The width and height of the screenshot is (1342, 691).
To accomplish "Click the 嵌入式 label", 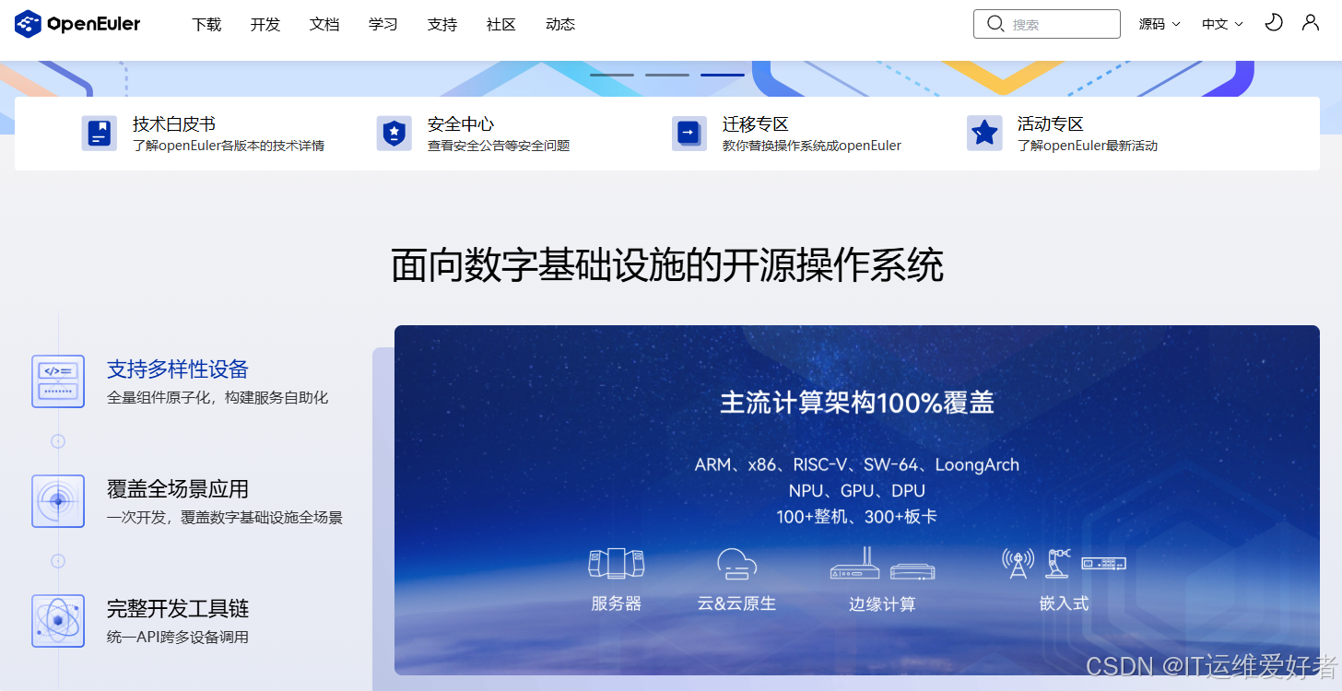I will pos(1065,604).
